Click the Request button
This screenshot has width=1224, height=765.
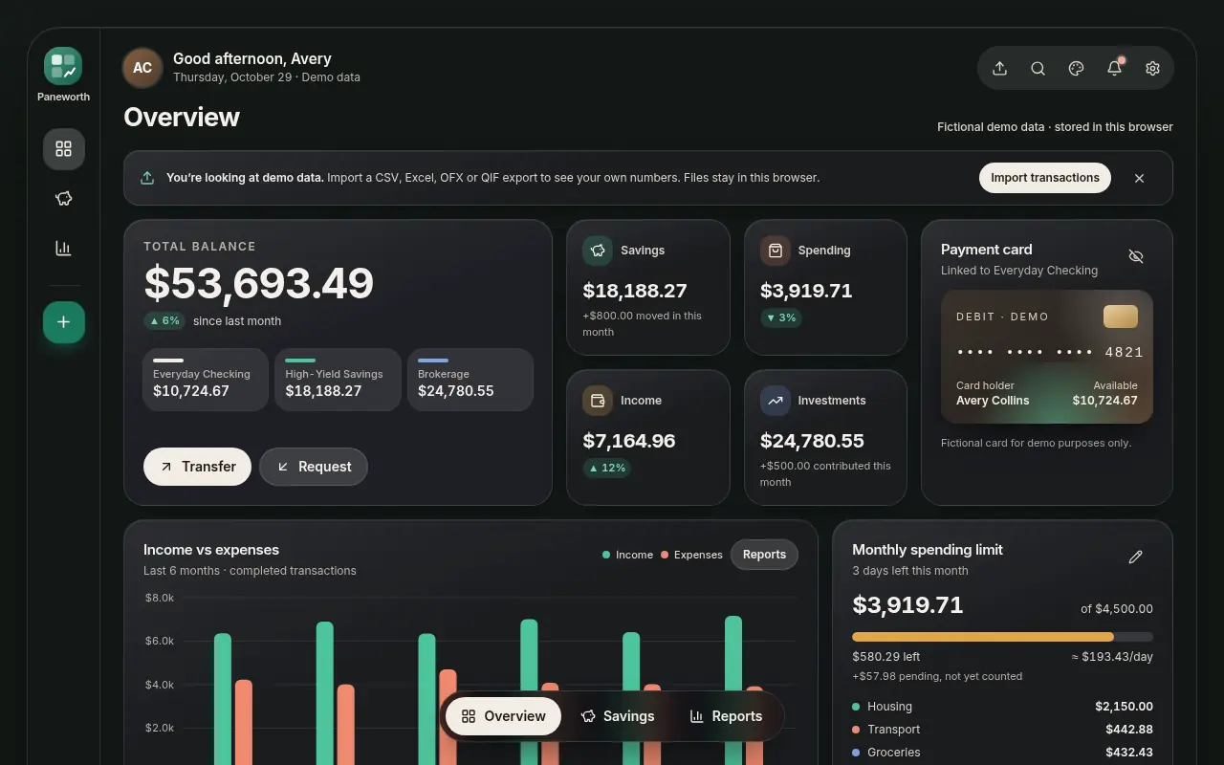(314, 467)
